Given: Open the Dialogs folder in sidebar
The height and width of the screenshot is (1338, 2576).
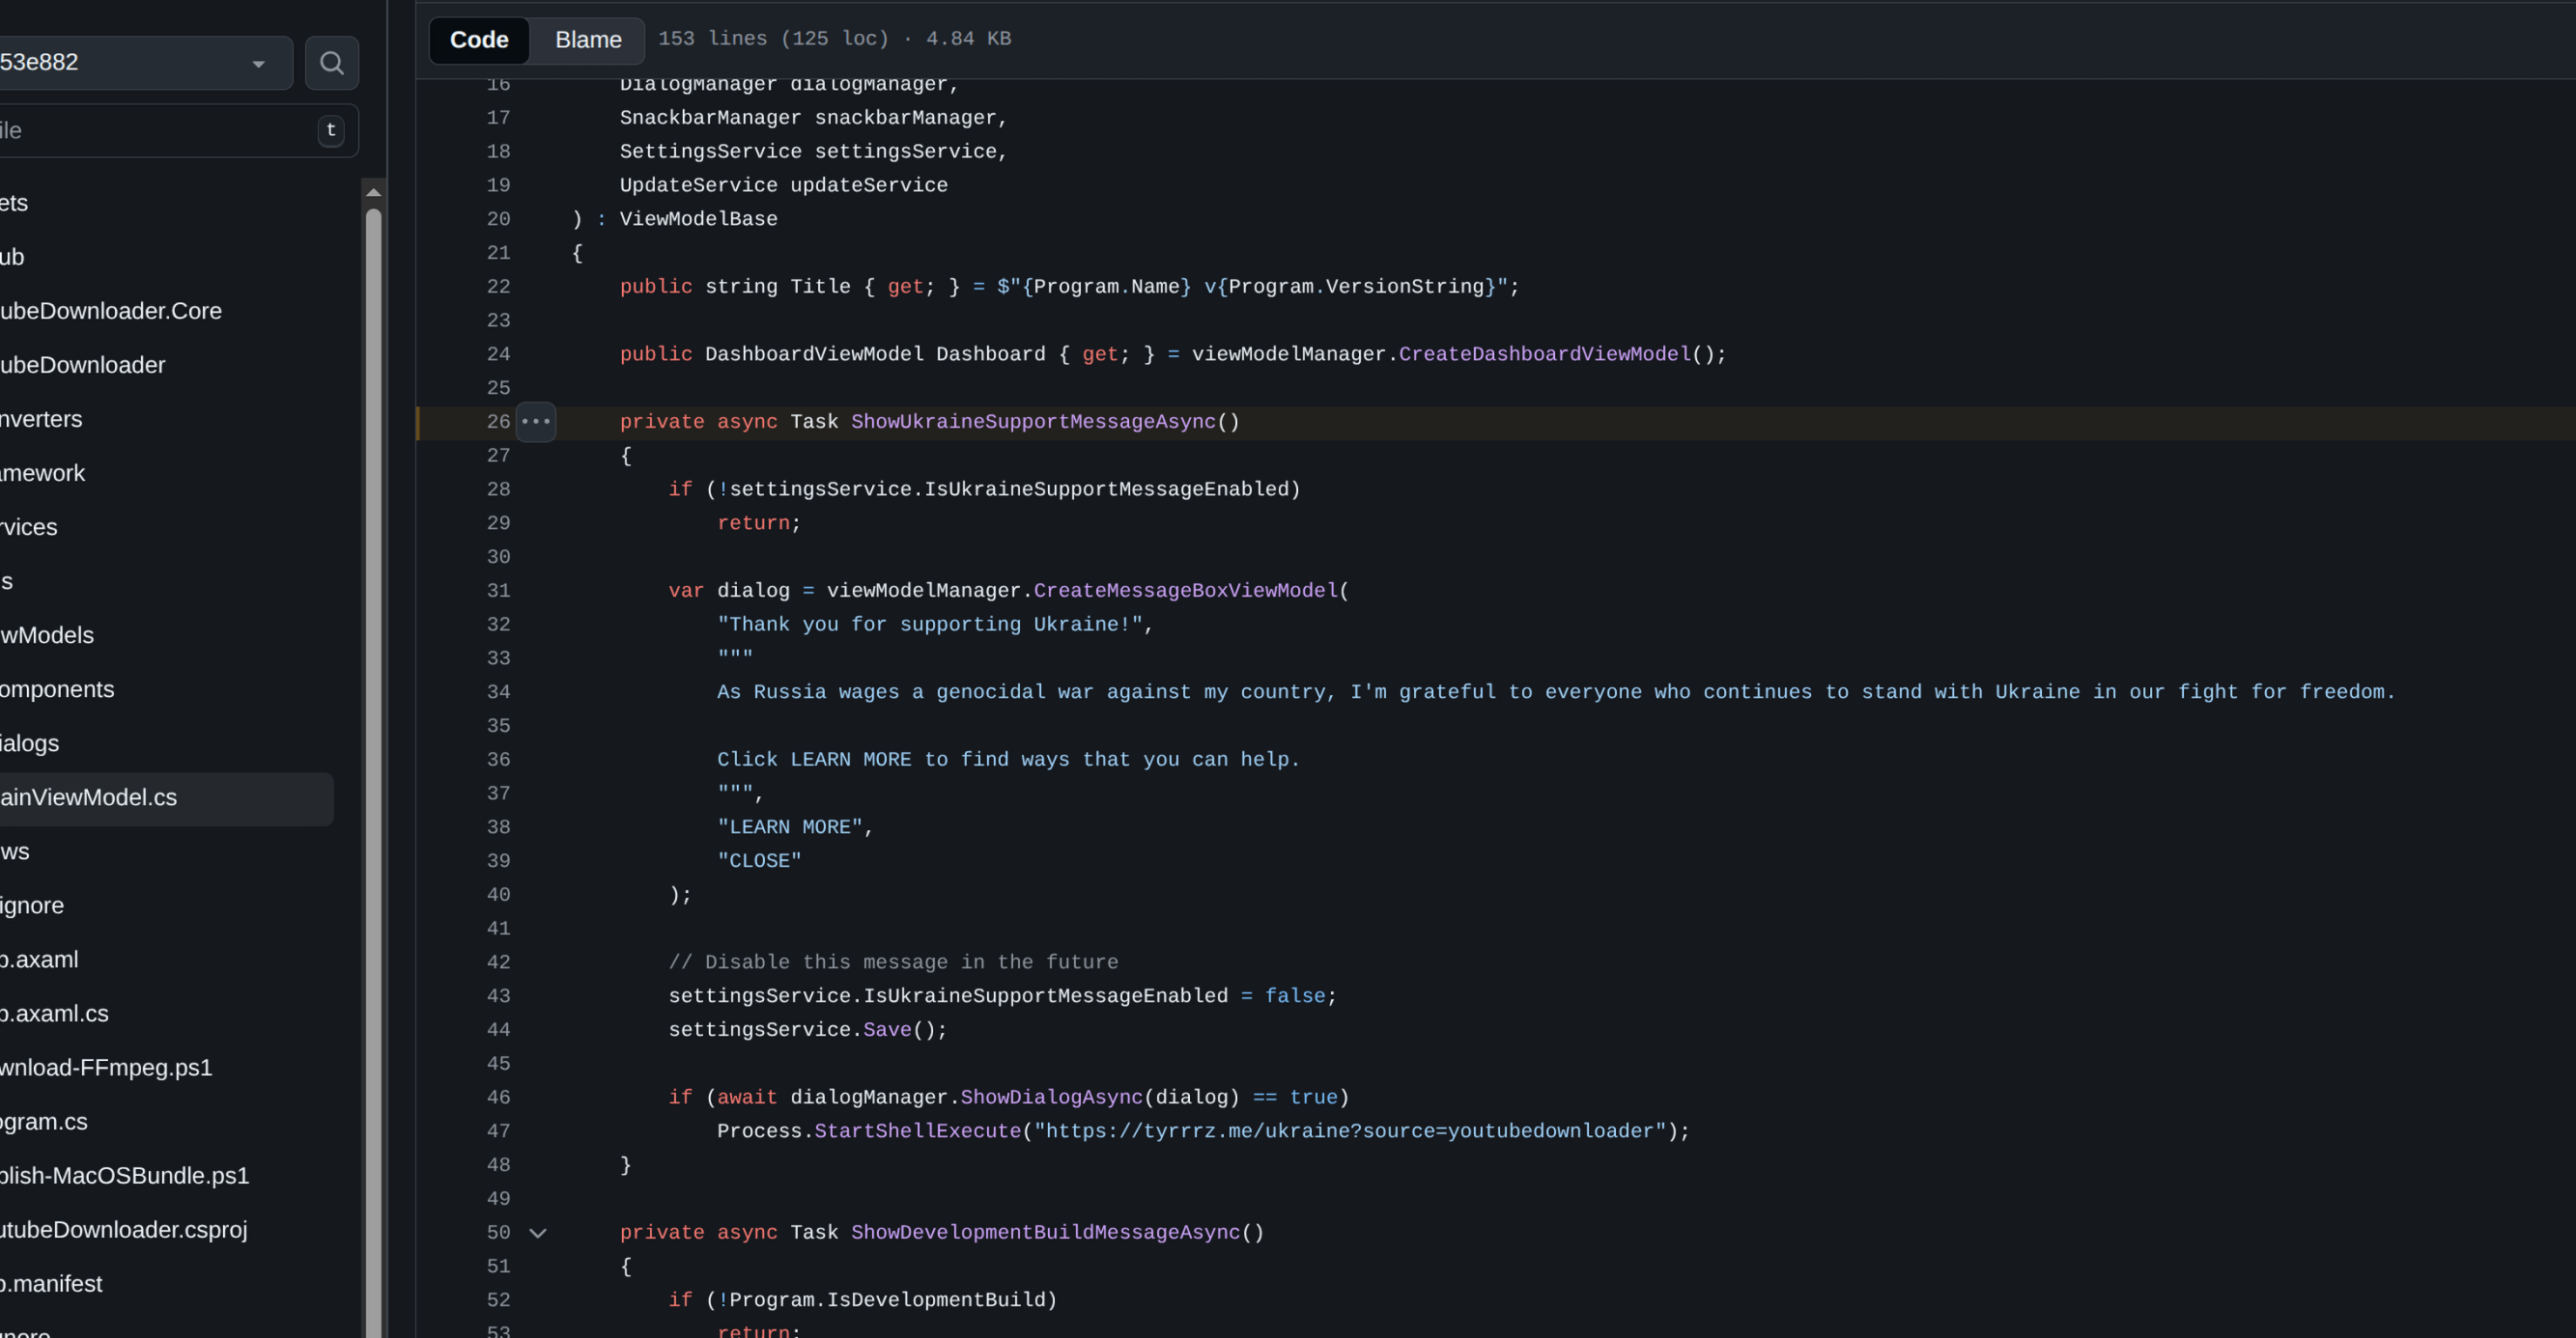Looking at the screenshot, I should [x=30, y=743].
